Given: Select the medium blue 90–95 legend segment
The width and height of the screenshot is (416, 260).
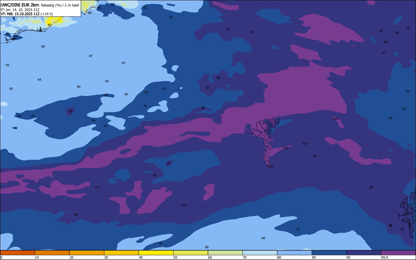Looking at the screenshot, I should pyautogui.click(x=329, y=253).
